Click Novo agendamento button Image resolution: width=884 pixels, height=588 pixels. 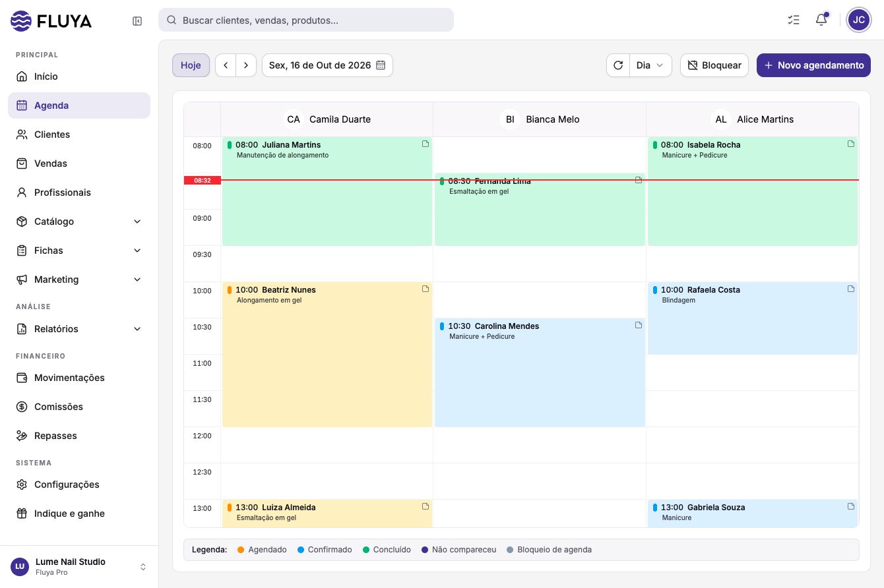coord(813,65)
